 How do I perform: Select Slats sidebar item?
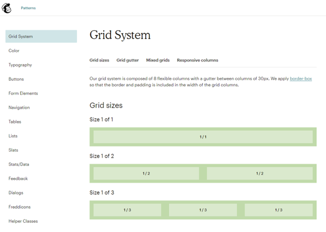point(13,150)
